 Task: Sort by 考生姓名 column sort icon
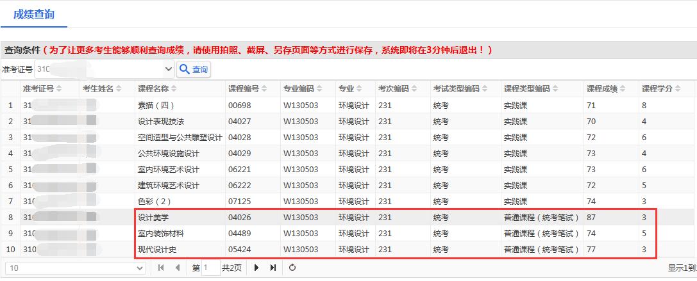(x=119, y=89)
